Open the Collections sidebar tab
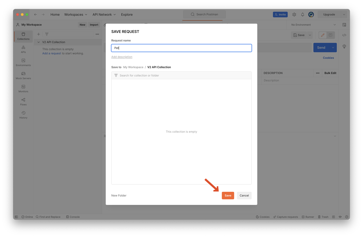Image resolution: width=363 pixels, height=237 pixels. pos(23,36)
